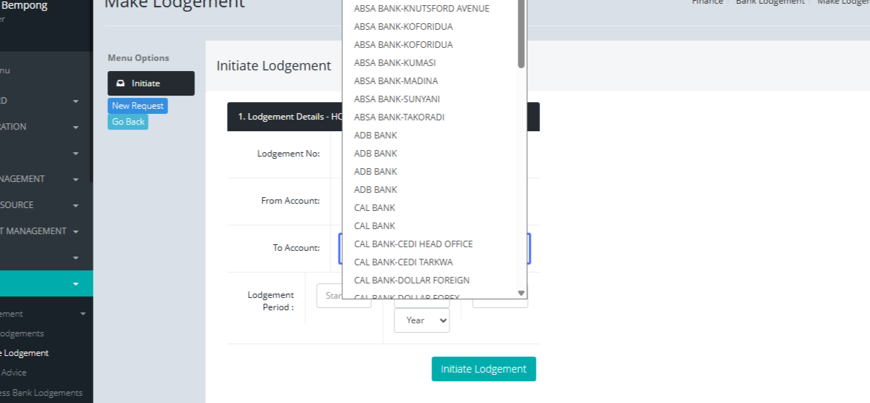Expand the sidebar menu ending in 'NAGEMENT'
The width and height of the screenshot is (870, 403).
pyautogui.click(x=75, y=179)
